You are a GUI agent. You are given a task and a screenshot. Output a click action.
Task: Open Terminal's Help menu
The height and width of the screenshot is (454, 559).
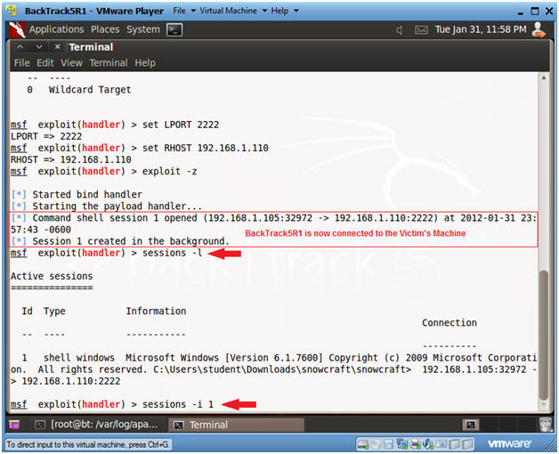pyautogui.click(x=145, y=63)
